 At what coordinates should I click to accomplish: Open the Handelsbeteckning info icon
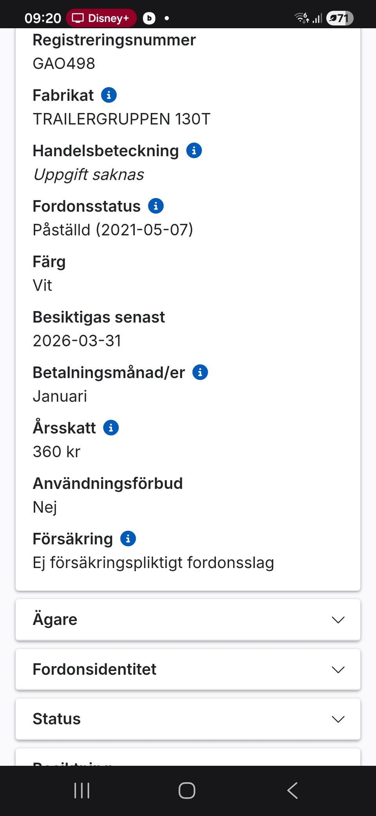coord(194,150)
